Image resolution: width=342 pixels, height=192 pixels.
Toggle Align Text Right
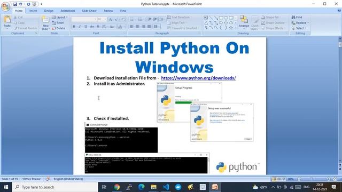pos(143,27)
